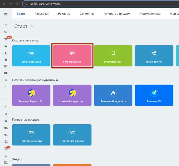Click the ЧЗ sidebar item
The width and height of the screenshot is (179, 166).
point(6,135)
